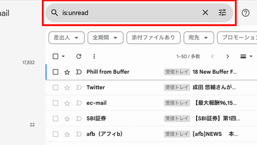Open advanced search filter options icon
Image resolution: width=257 pixels, height=145 pixels.
click(x=222, y=12)
